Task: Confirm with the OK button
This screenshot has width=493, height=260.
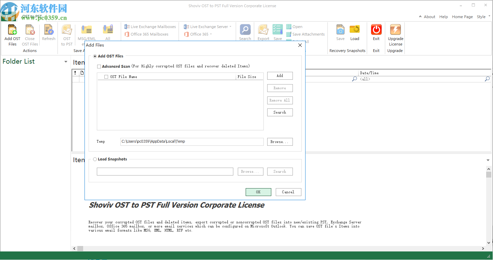Action: tap(258, 192)
